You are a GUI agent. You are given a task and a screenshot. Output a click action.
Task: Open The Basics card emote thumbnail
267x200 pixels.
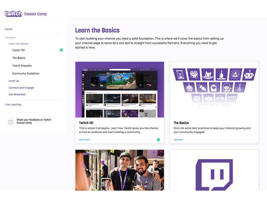214,90
